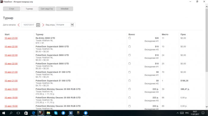The height and width of the screenshot is (116, 208).
Task: Open 10 июл 22:00 link for Вхождение #3
Action: click(11, 47)
